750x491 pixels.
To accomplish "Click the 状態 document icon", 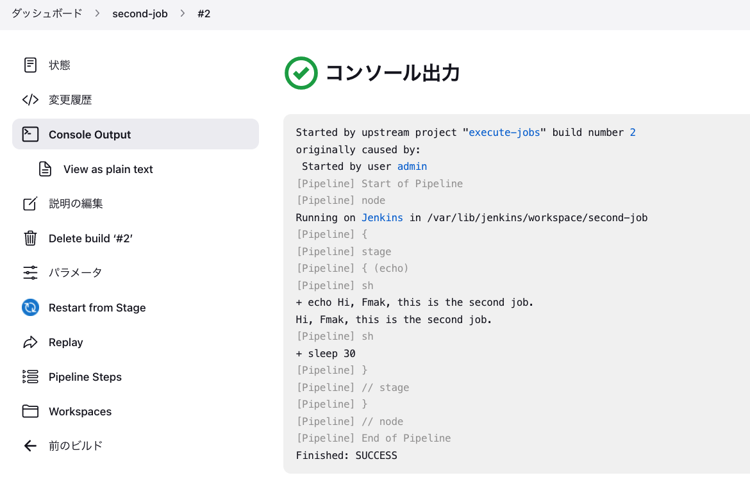I will [x=30, y=65].
